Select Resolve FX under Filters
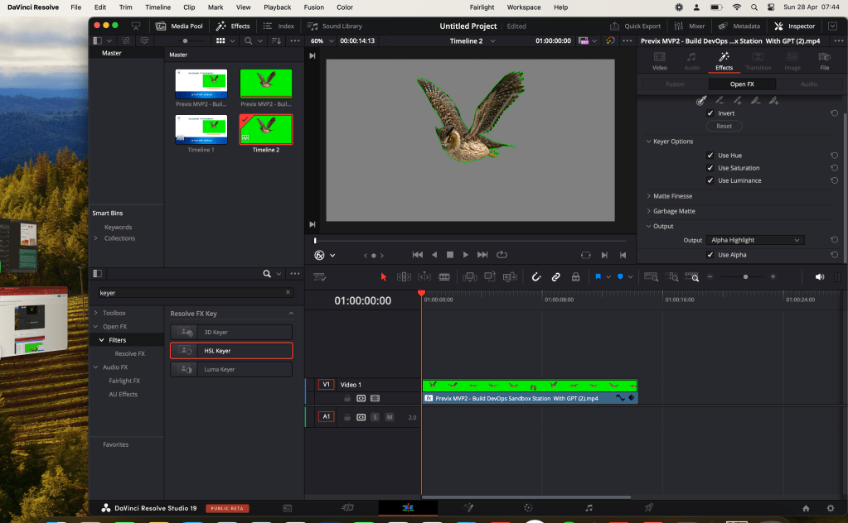Screen dimensions: 848x523 [129, 353]
